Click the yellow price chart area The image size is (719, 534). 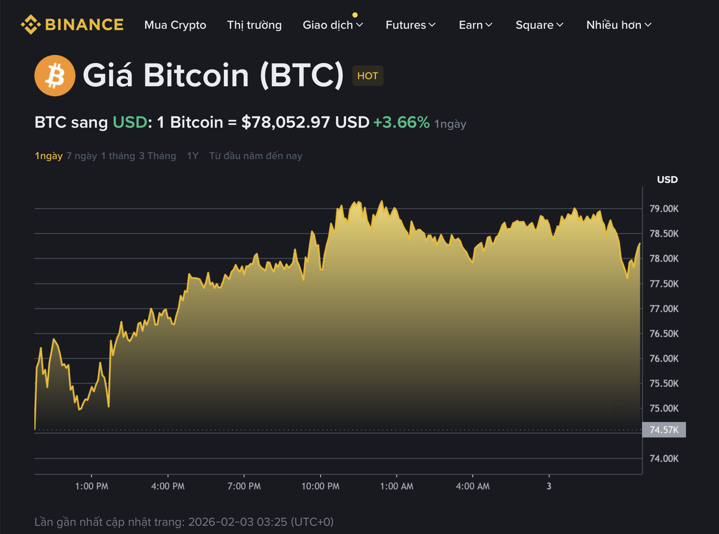[x=336, y=336]
